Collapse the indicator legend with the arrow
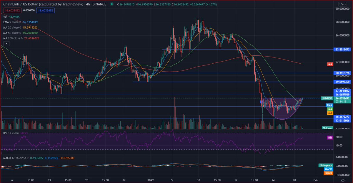This screenshot has height=183, width=353. [x=6, y=44]
